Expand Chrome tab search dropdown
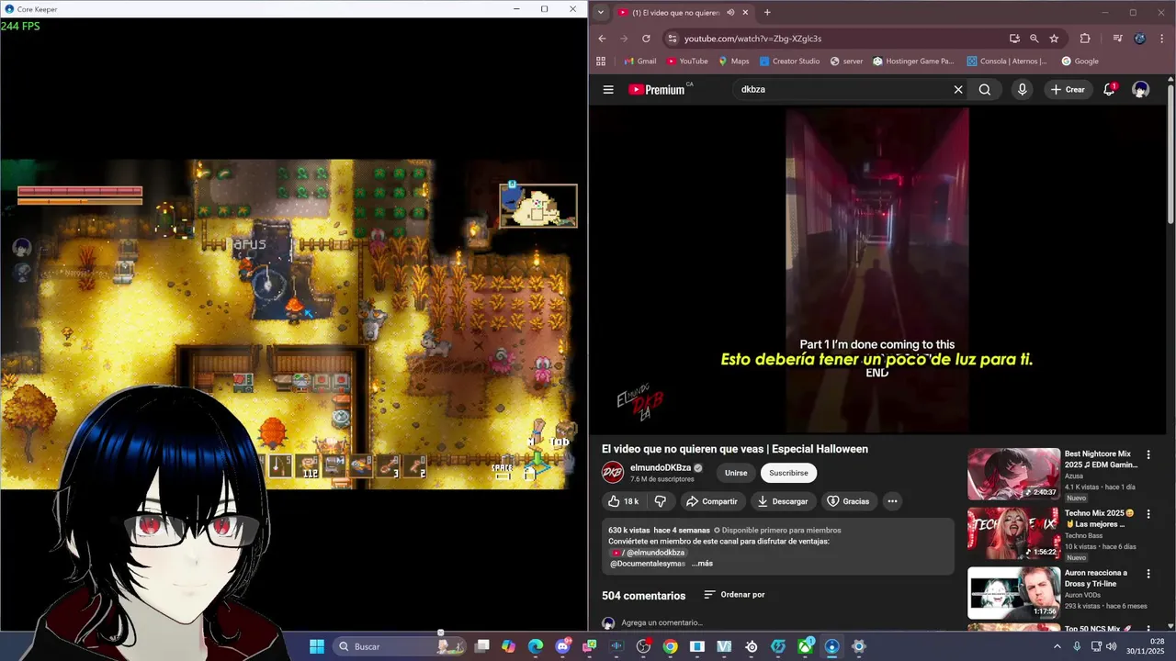The width and height of the screenshot is (1176, 661). [x=600, y=12]
